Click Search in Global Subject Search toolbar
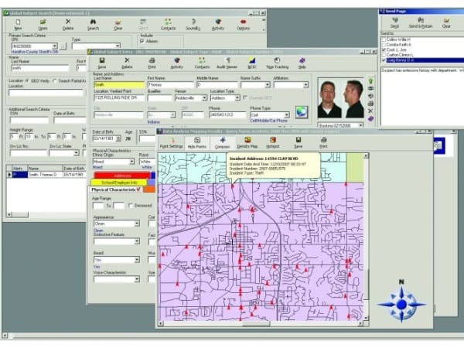The height and width of the screenshot is (348, 464). [x=93, y=25]
